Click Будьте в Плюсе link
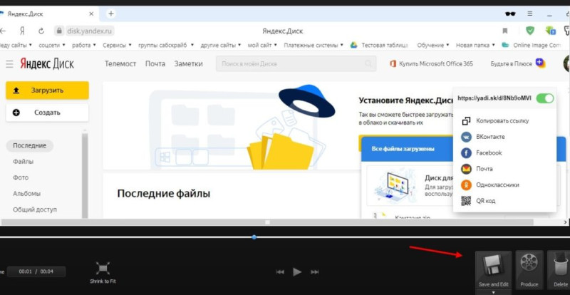Image resolution: width=570 pixels, height=295 pixels. pos(518,63)
